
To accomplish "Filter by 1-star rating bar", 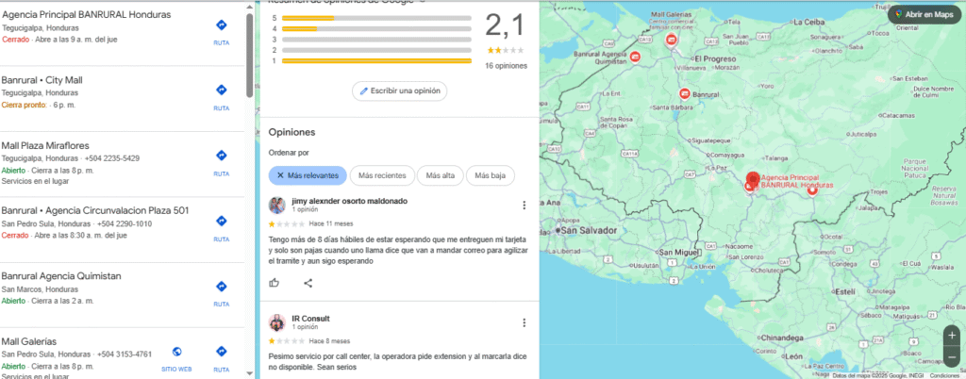I will point(376,60).
